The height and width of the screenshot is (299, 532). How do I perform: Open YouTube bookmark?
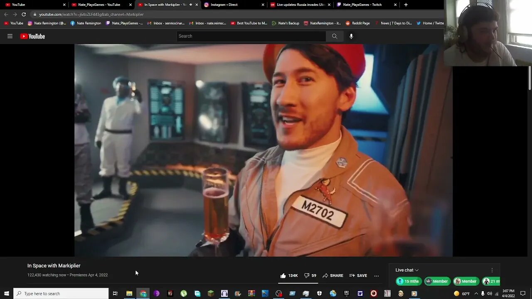[x=14, y=23]
